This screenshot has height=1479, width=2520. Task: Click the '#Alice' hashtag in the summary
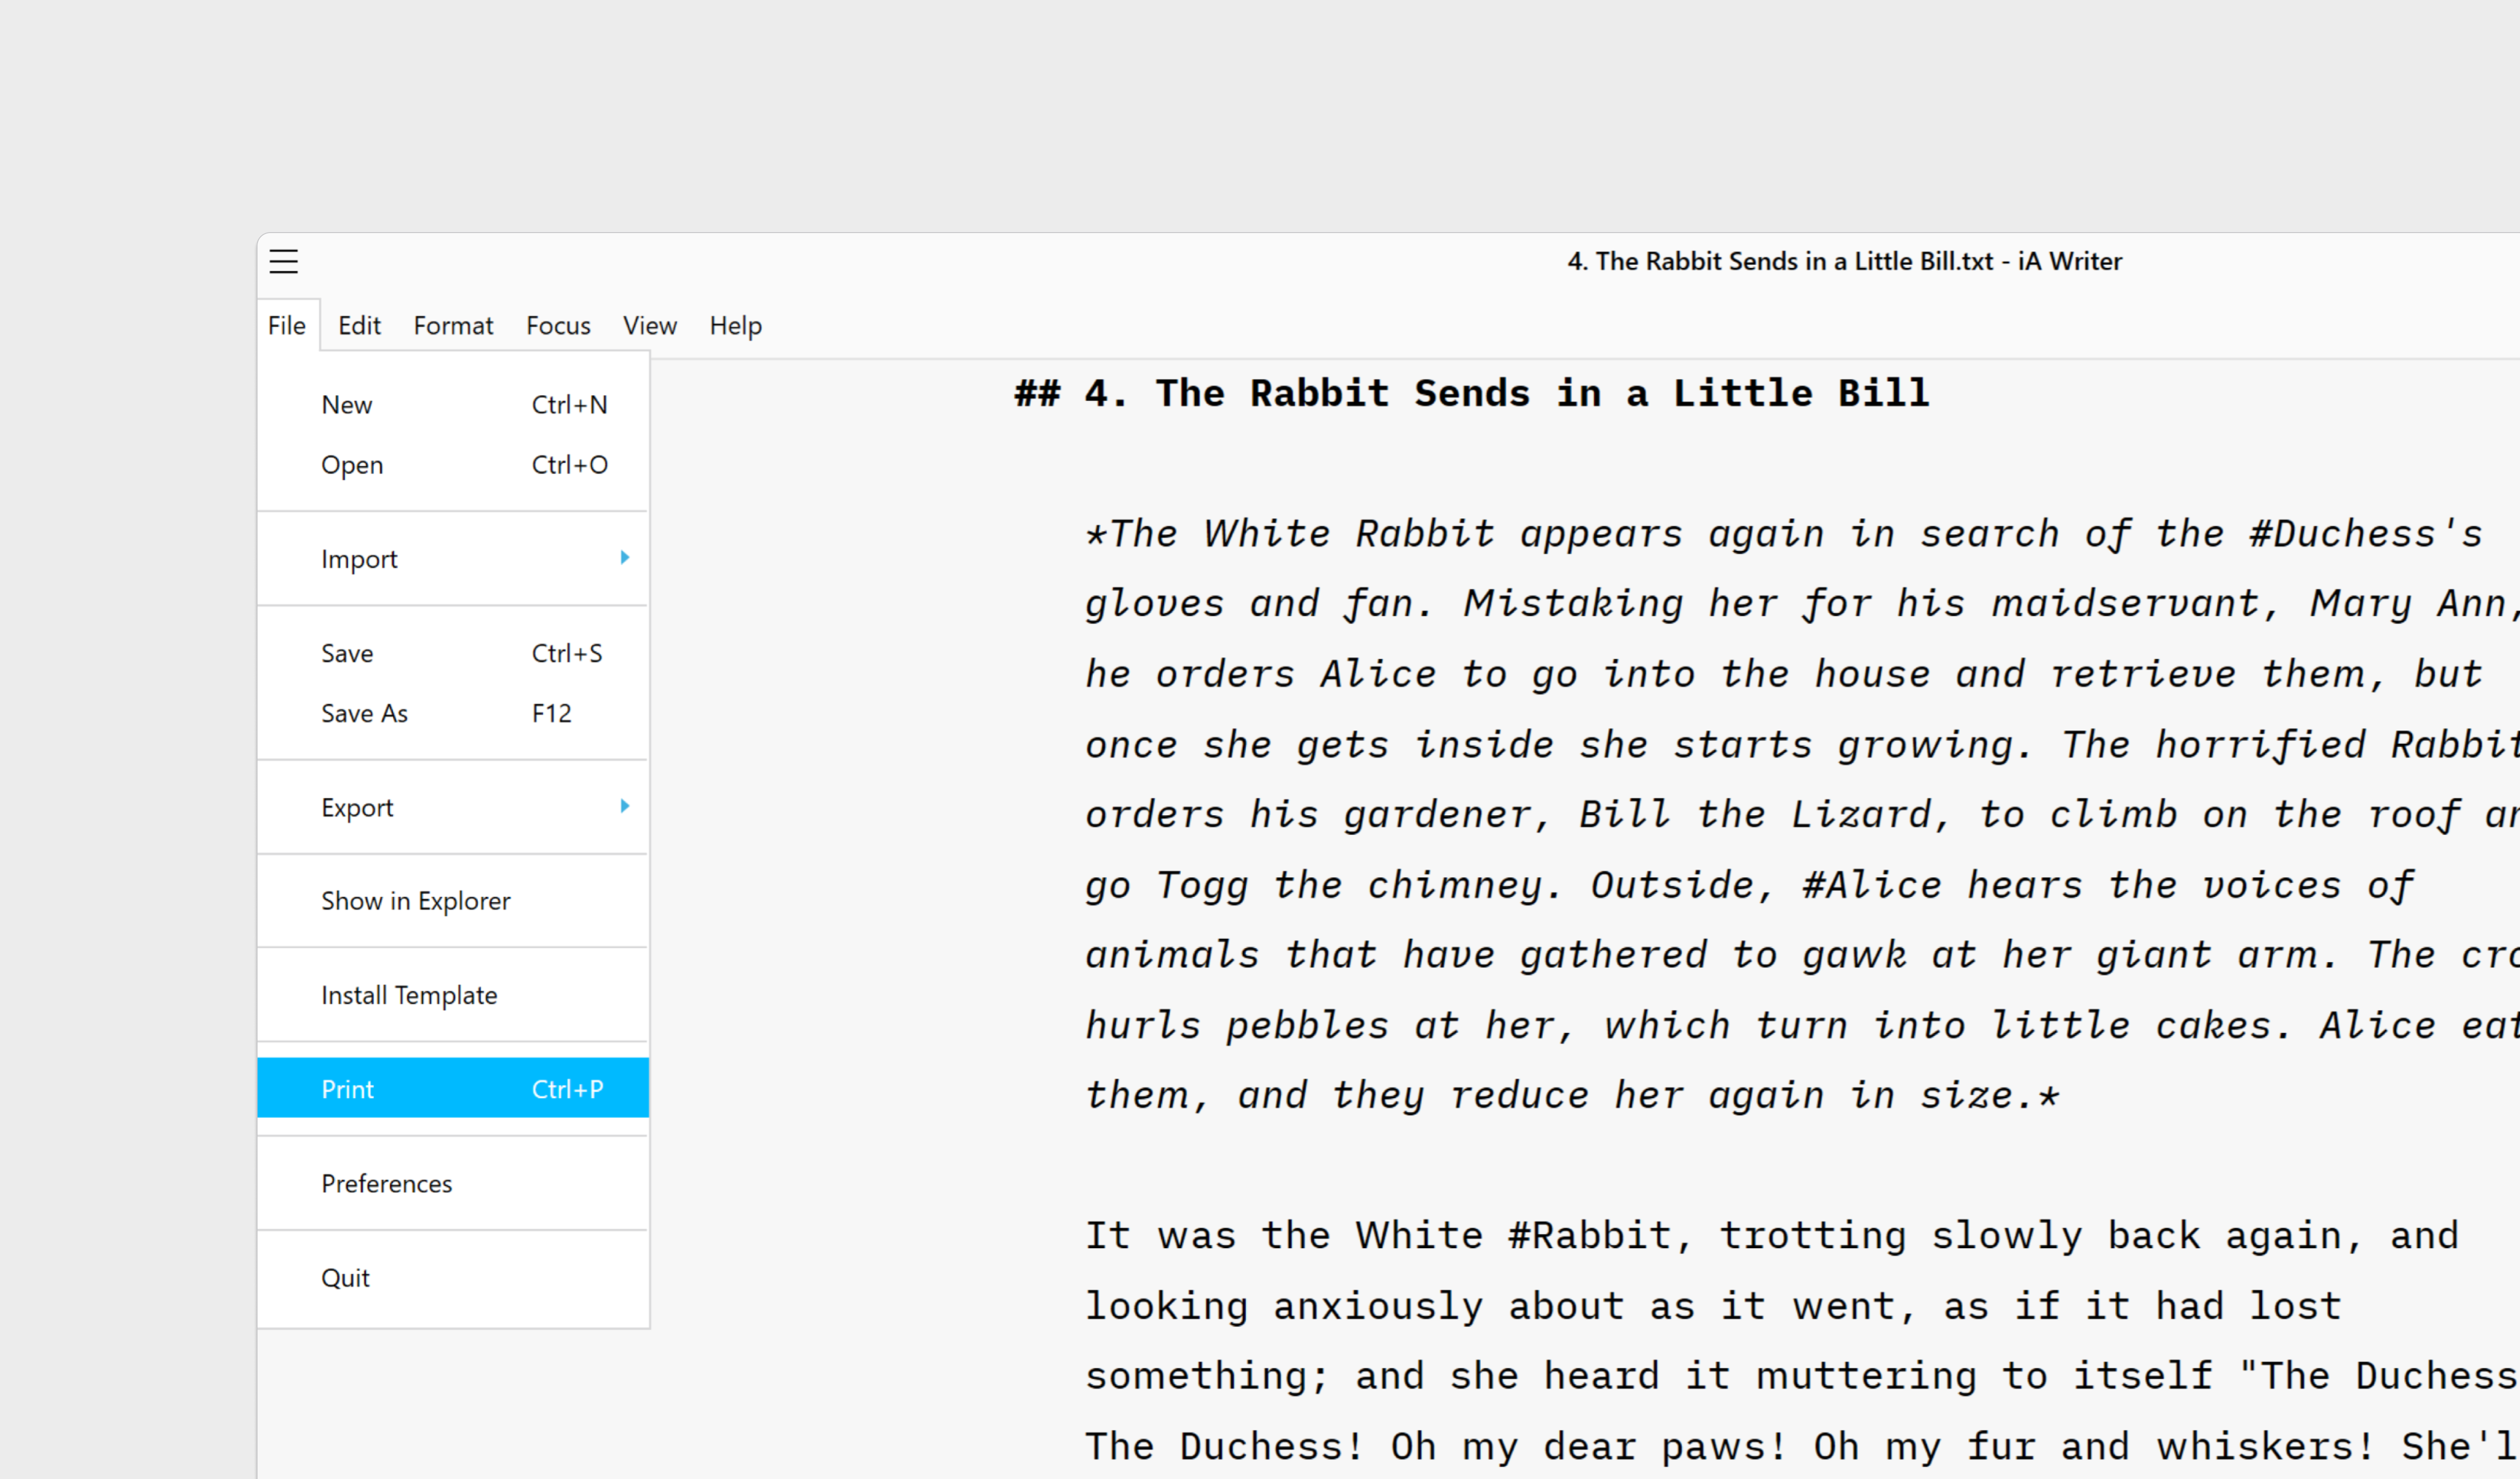1872,885
